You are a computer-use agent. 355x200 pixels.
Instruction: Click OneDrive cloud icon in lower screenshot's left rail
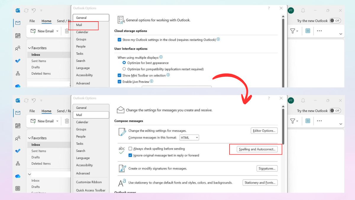(18, 176)
